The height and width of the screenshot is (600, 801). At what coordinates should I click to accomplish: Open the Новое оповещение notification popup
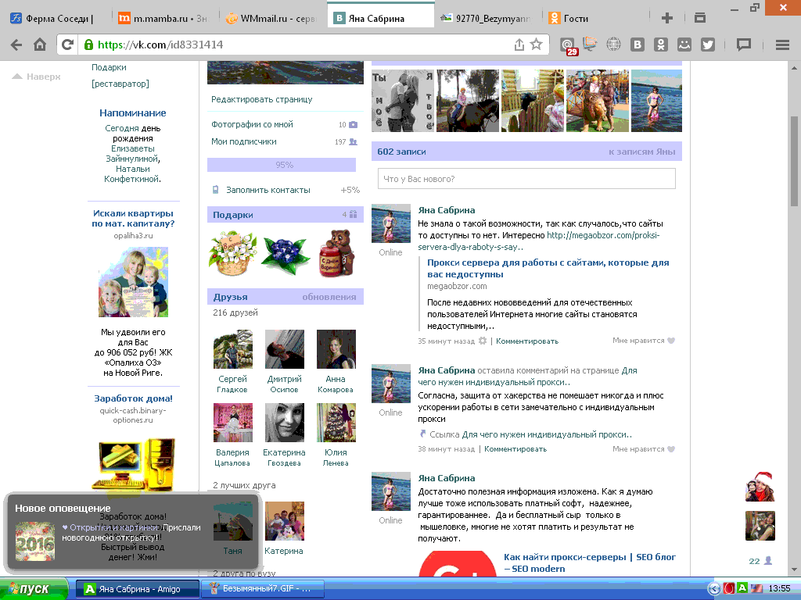point(133,531)
